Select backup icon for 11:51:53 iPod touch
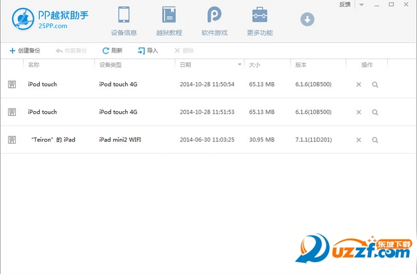Screen dimensions: 417x274 [12, 113]
